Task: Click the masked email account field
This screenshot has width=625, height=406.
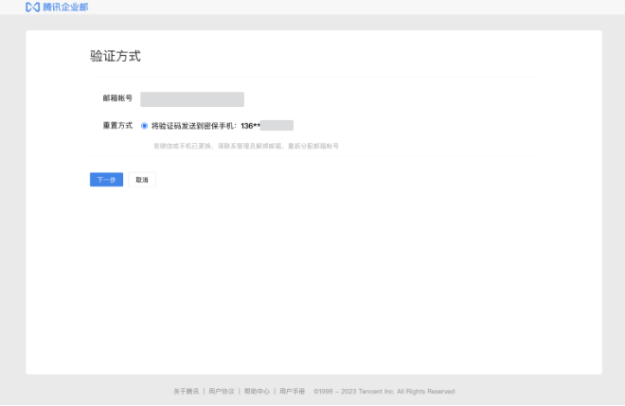Action: click(x=192, y=98)
